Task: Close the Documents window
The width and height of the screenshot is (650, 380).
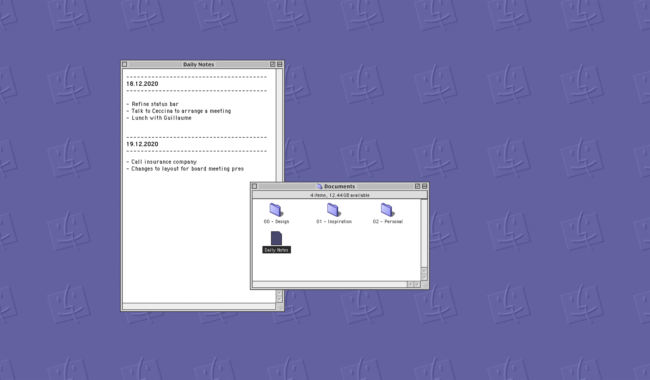Action: (254, 186)
